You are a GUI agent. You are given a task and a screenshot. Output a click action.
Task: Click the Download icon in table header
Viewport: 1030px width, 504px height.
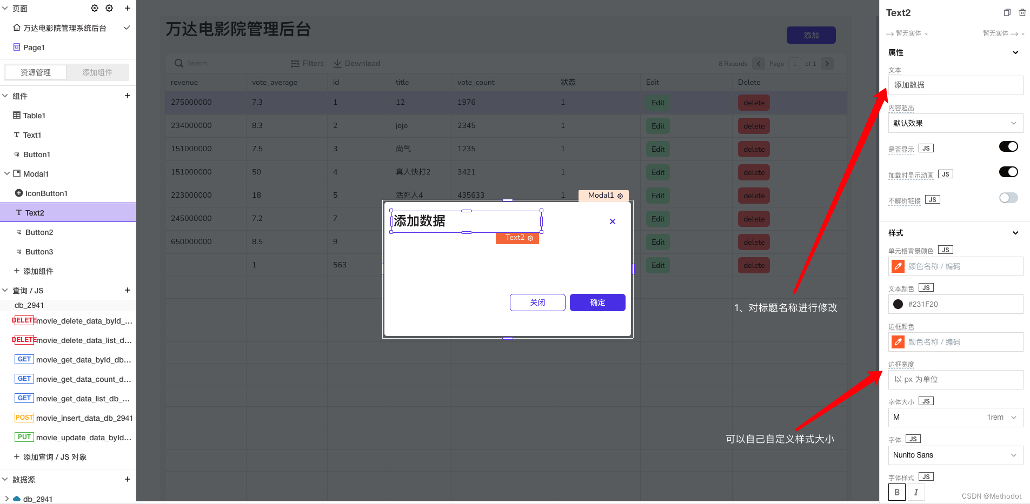point(337,63)
